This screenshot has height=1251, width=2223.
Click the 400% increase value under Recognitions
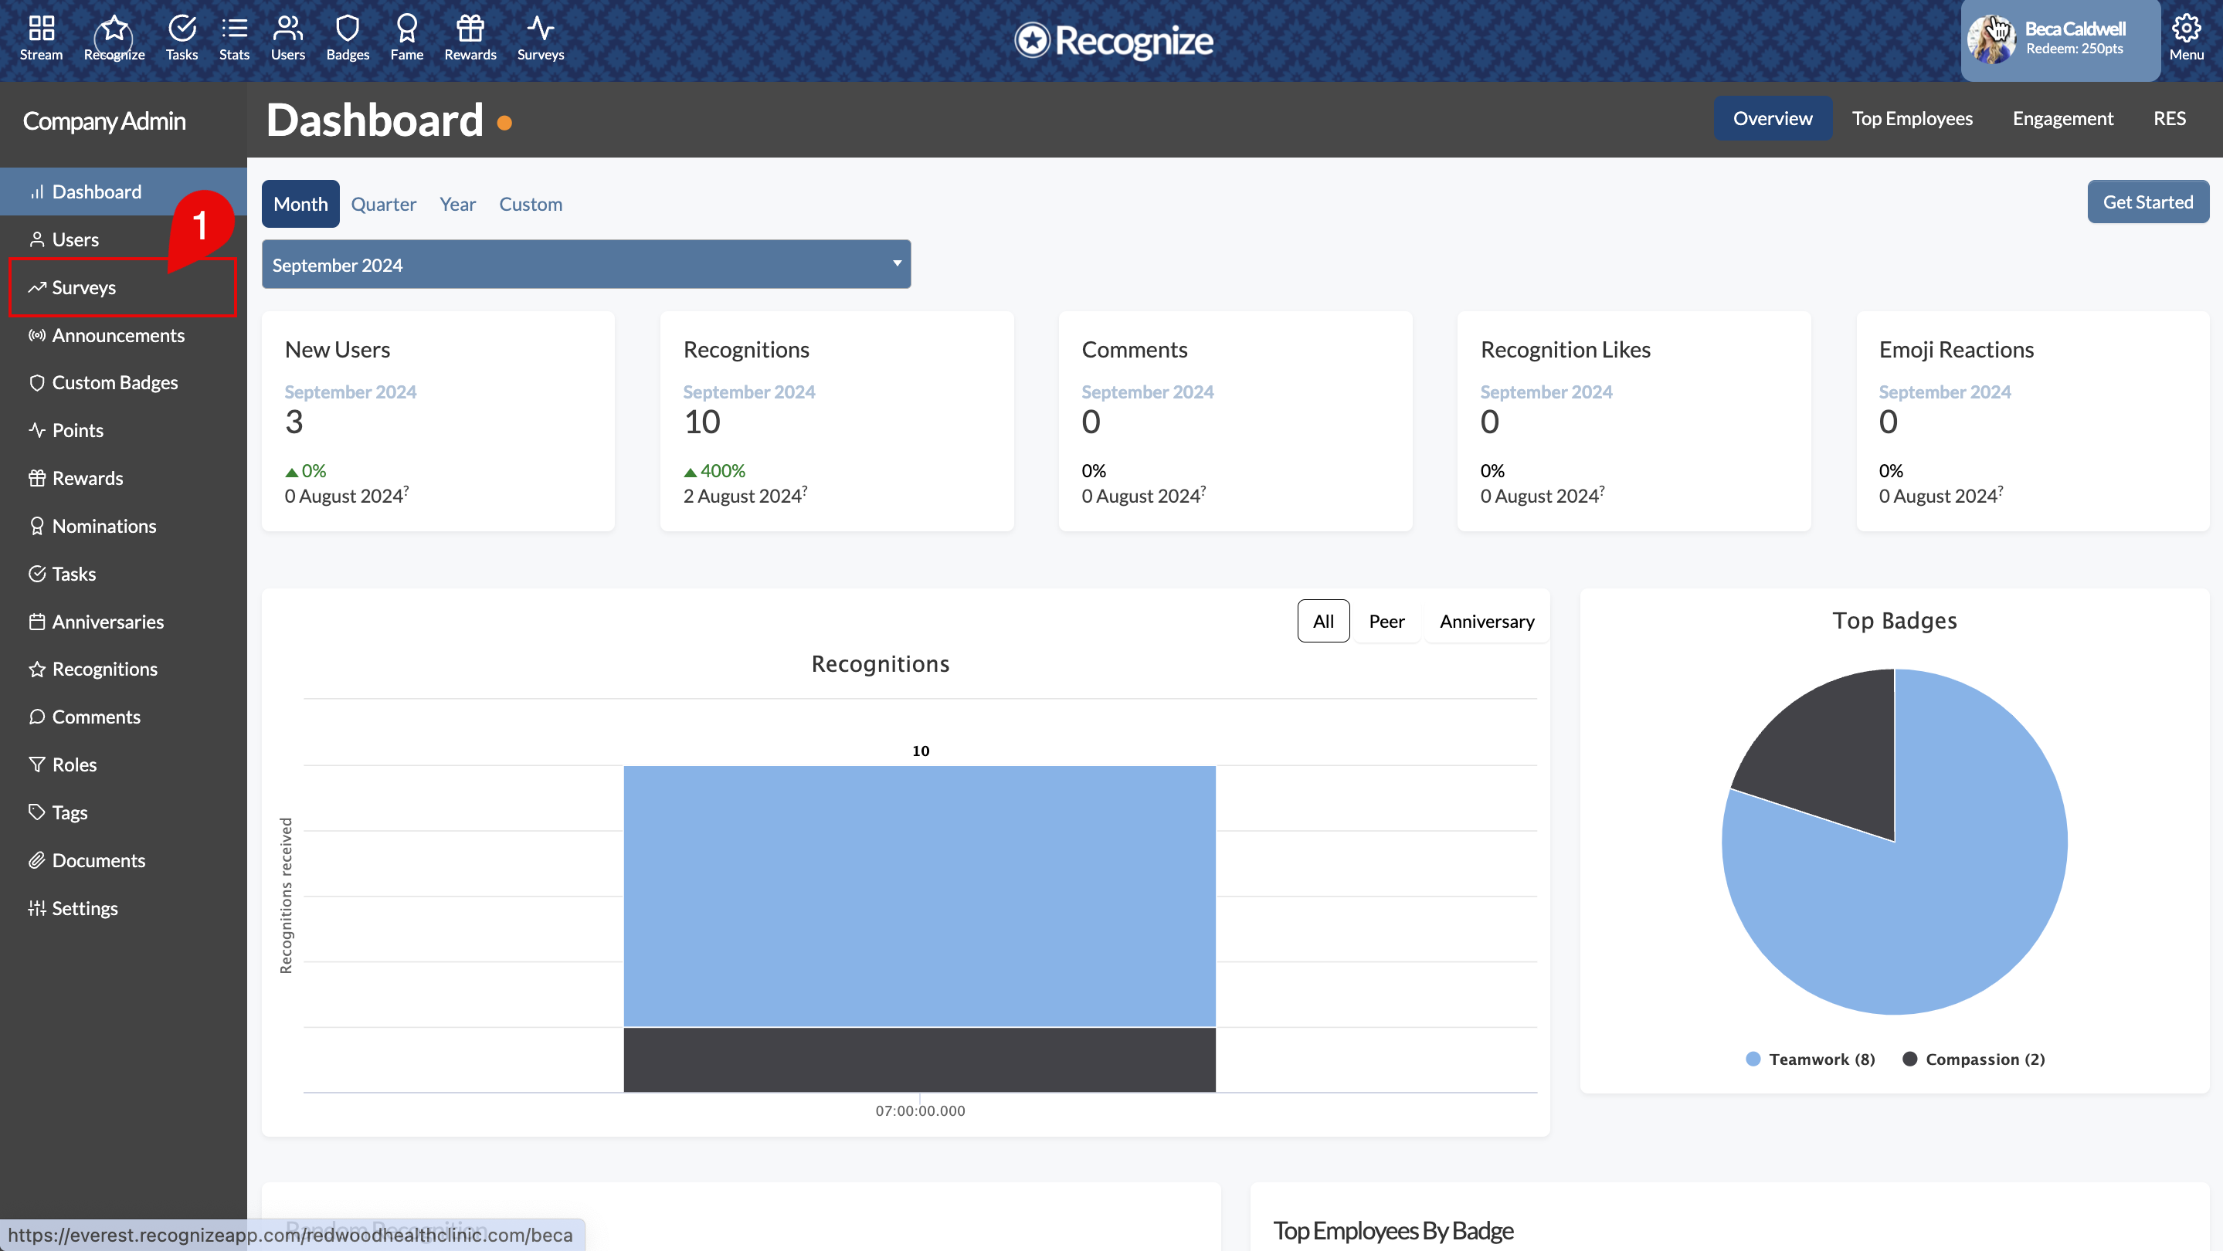[714, 470]
